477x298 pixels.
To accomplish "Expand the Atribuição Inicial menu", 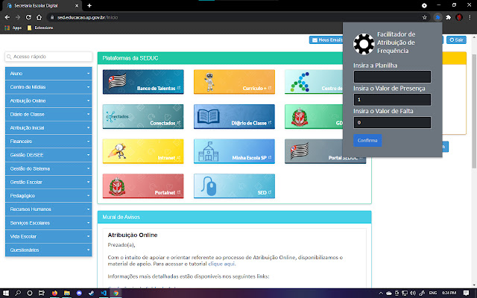I will pyautogui.click(x=48, y=127).
